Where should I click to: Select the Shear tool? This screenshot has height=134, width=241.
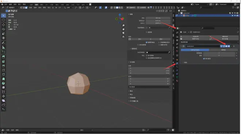pyautogui.click(x=4, y=100)
